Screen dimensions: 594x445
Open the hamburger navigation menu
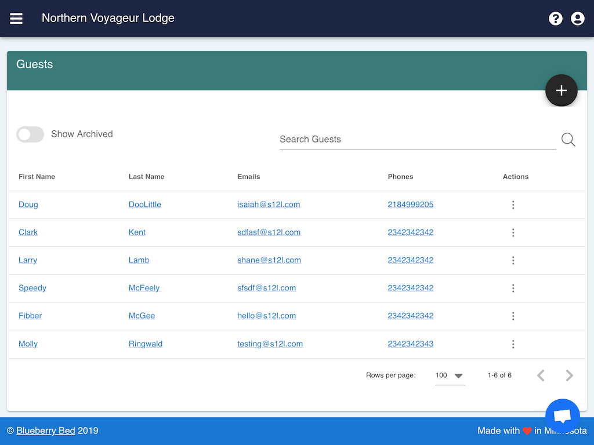16,19
